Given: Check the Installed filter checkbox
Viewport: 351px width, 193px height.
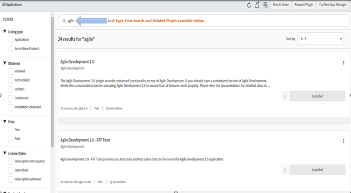Looking at the screenshot, I should [10, 71].
